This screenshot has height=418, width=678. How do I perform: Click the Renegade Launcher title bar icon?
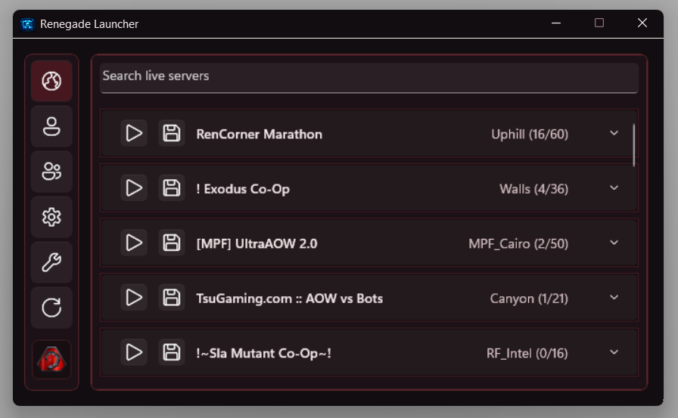(27, 24)
